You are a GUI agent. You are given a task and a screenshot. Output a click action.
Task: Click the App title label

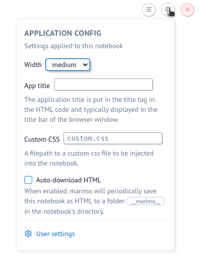click(x=37, y=85)
